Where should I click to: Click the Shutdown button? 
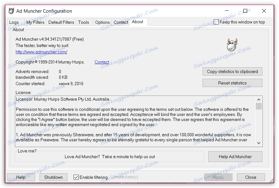pyautogui.click(x=54, y=177)
